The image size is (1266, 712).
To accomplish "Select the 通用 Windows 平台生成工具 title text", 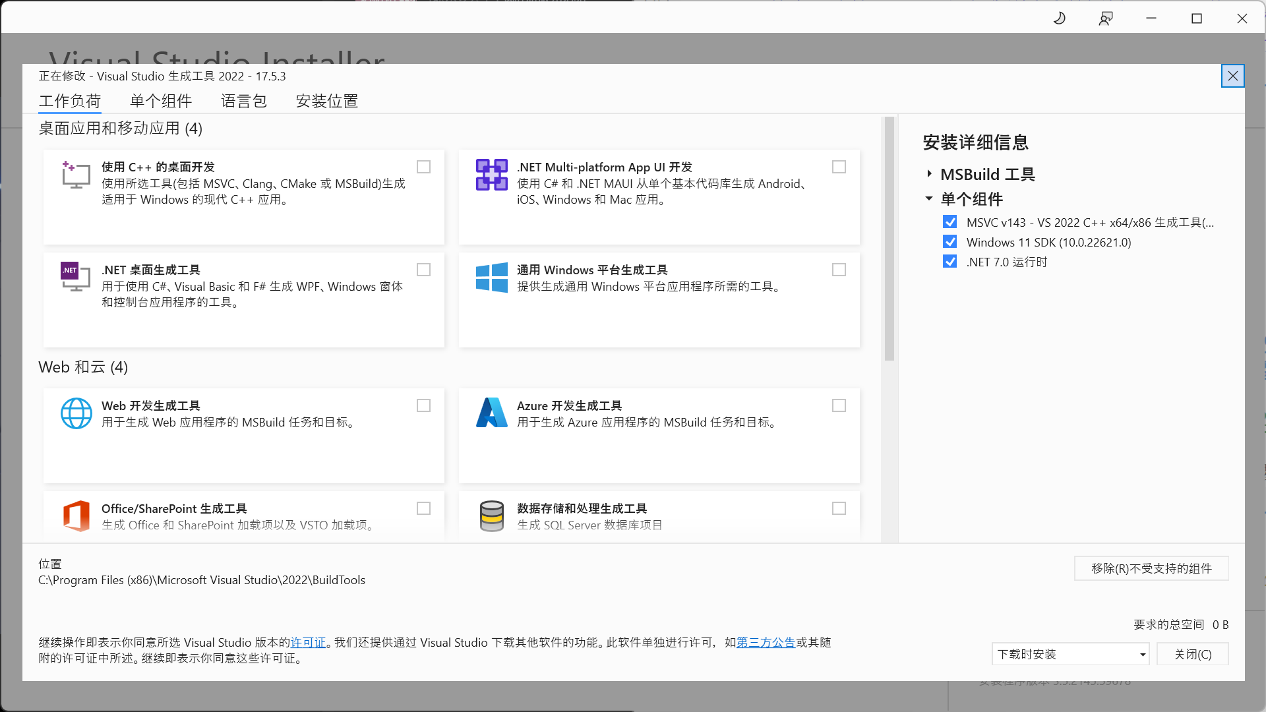I will [592, 270].
